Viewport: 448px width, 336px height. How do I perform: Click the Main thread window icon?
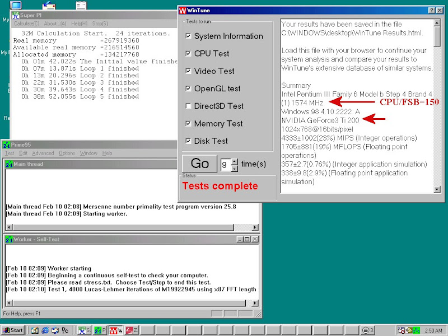point(9,164)
